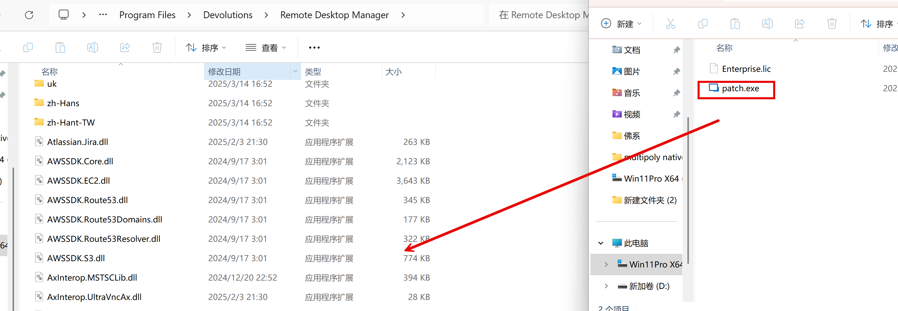Click the copy icon in left window toolbar
The height and width of the screenshot is (311, 898).
coord(28,47)
